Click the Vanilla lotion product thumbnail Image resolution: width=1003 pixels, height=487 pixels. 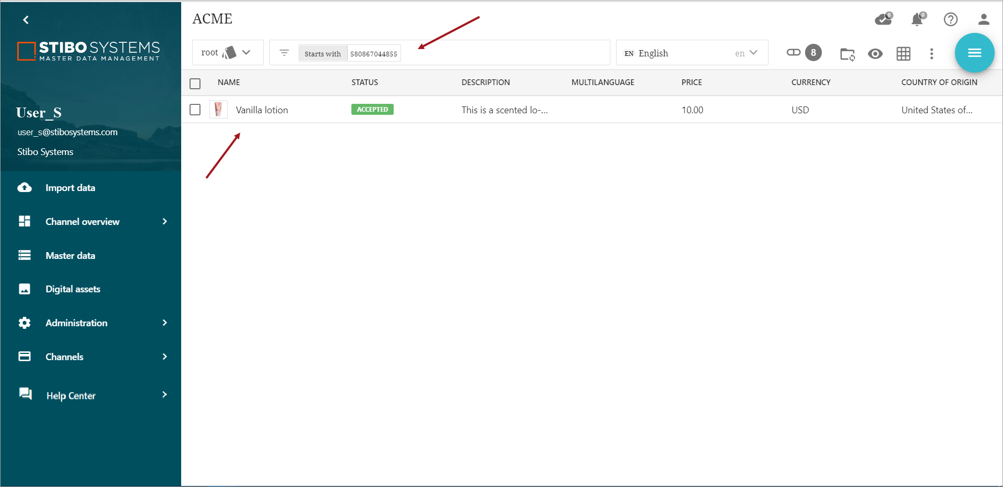(218, 110)
